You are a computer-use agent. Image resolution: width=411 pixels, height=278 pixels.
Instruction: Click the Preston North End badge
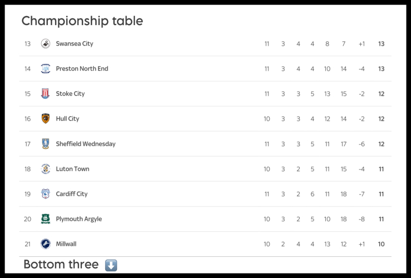[46, 69]
